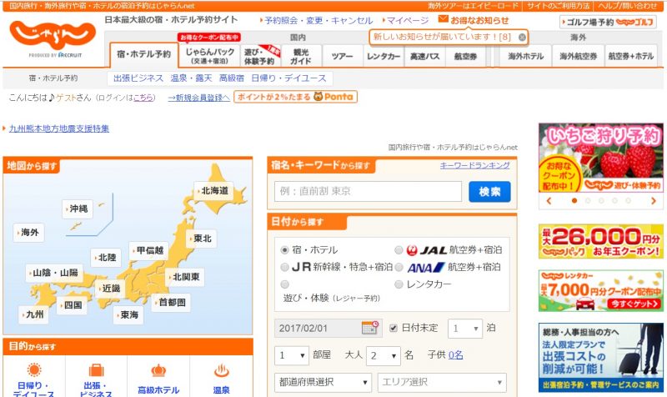667x397 pixels.
Task: Toggle the 日付未定 checkbox
Action: (x=394, y=328)
